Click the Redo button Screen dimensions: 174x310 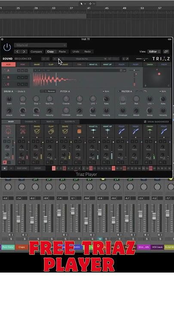point(88,52)
